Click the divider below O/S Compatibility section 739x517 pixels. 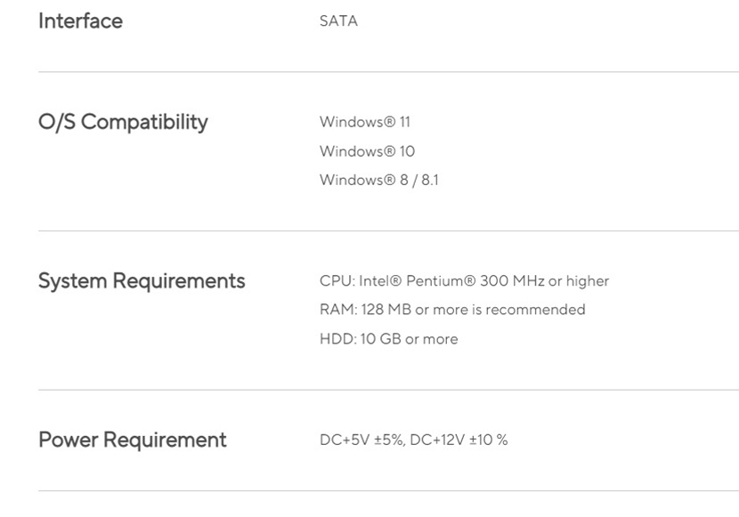pos(388,230)
